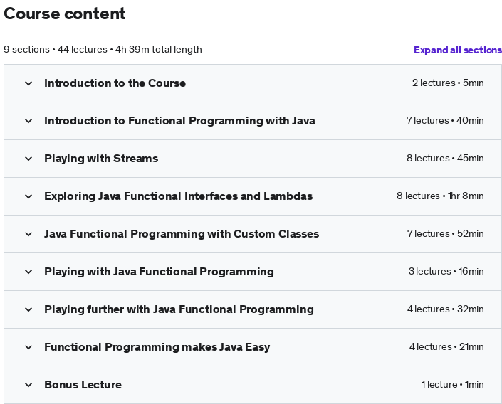Select Functional Programming makes Java Easy title
The image size is (502, 404).
(x=157, y=347)
